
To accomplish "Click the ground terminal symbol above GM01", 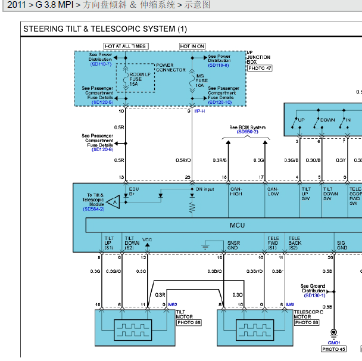I will (x=333, y=333).
